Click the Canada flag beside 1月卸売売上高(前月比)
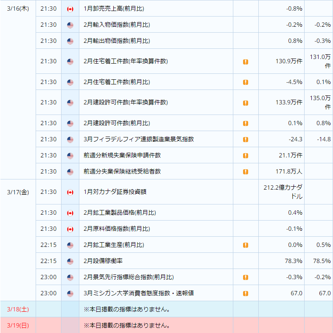333x333 pixels. pos(70,9)
